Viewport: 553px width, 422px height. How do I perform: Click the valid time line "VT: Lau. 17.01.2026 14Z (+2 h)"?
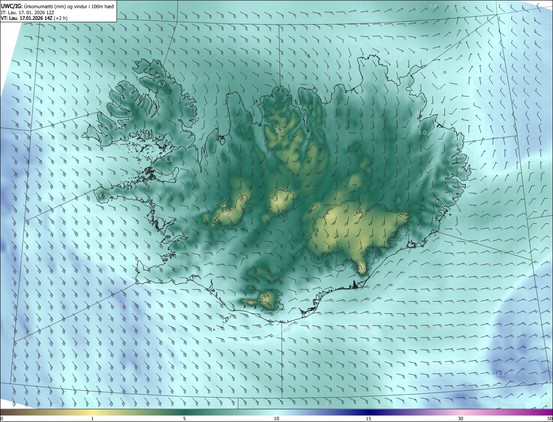(34, 18)
